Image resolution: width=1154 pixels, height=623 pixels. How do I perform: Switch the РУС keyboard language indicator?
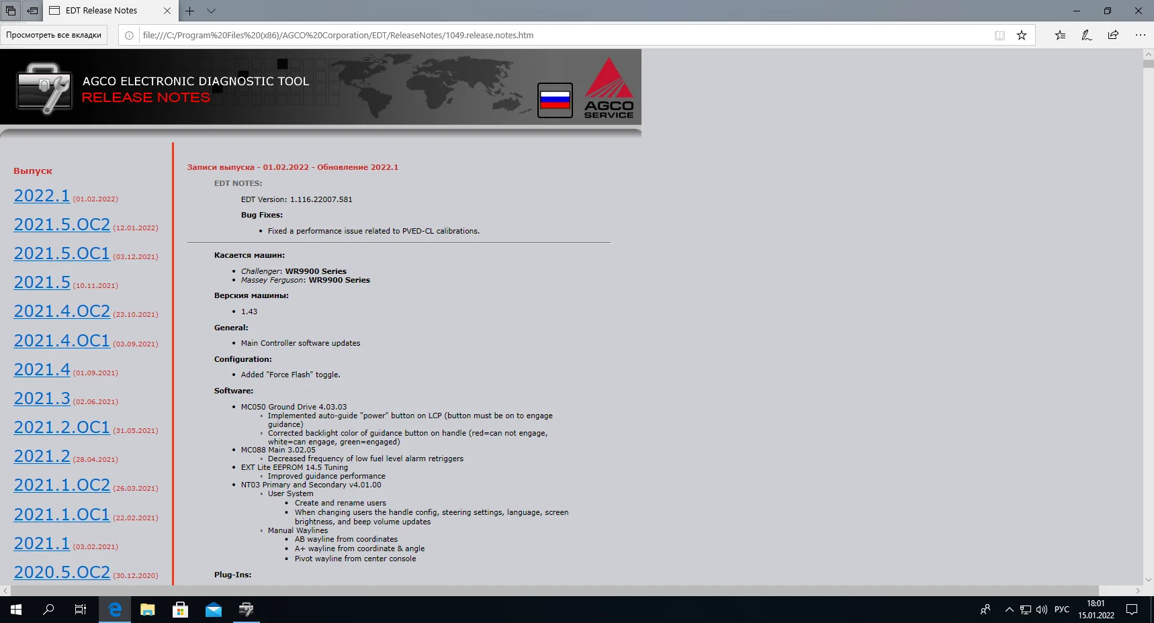1062,610
